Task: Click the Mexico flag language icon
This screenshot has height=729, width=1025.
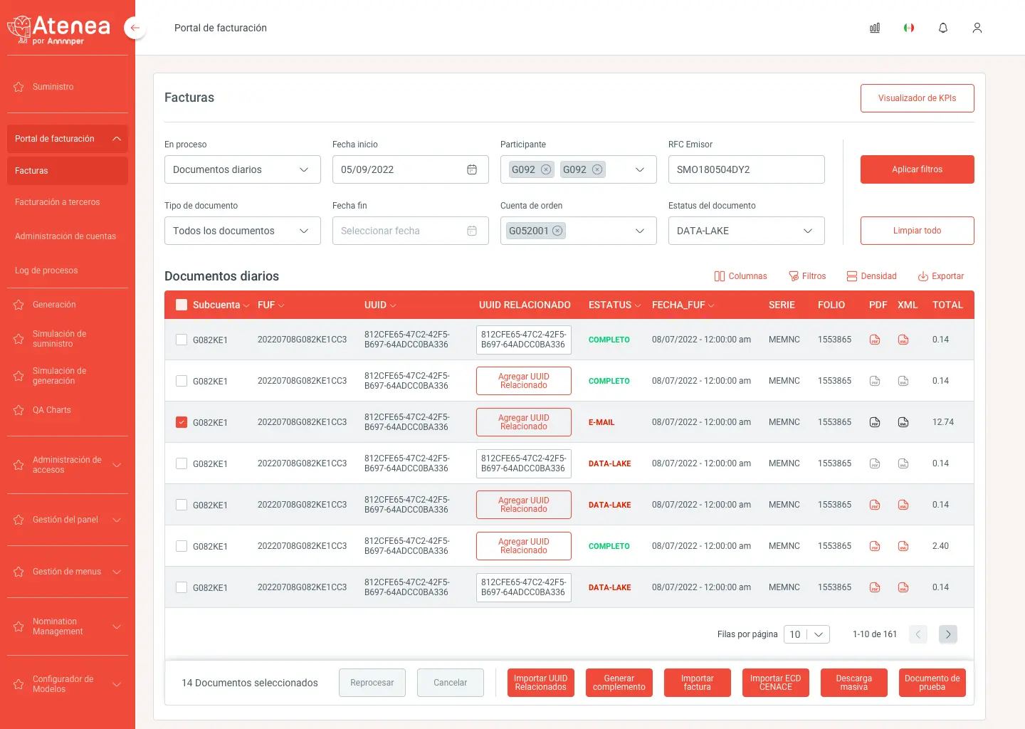Action: (909, 28)
